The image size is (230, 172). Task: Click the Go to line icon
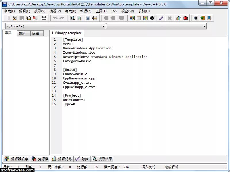(x=95, y=18)
